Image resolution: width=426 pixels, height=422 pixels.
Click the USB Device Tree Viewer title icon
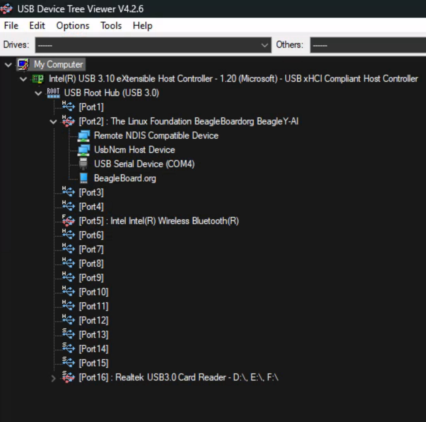[x=6, y=9]
